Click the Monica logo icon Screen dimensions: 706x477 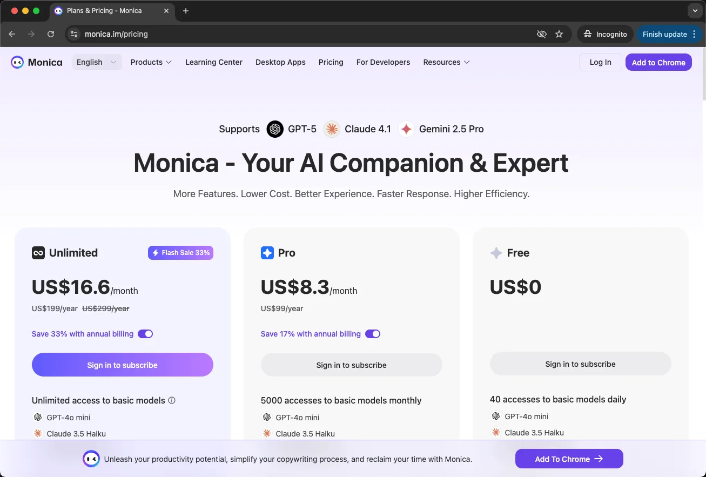[x=17, y=62]
